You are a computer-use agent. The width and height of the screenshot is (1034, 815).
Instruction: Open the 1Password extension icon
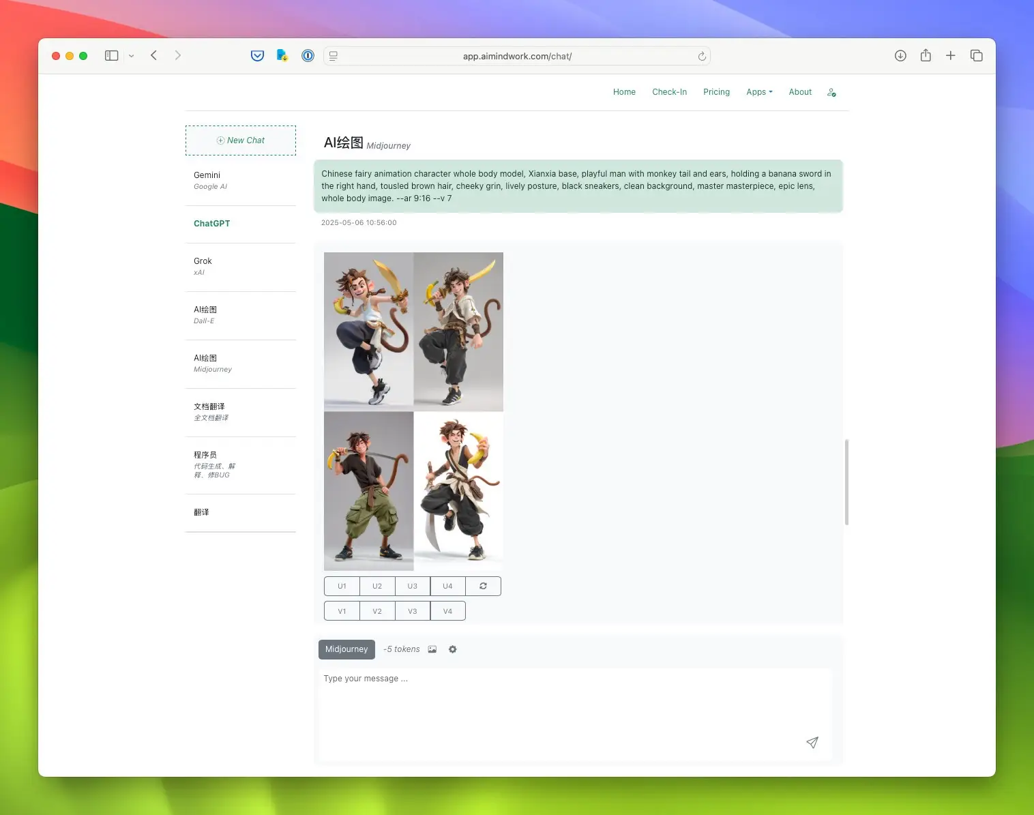pos(308,56)
